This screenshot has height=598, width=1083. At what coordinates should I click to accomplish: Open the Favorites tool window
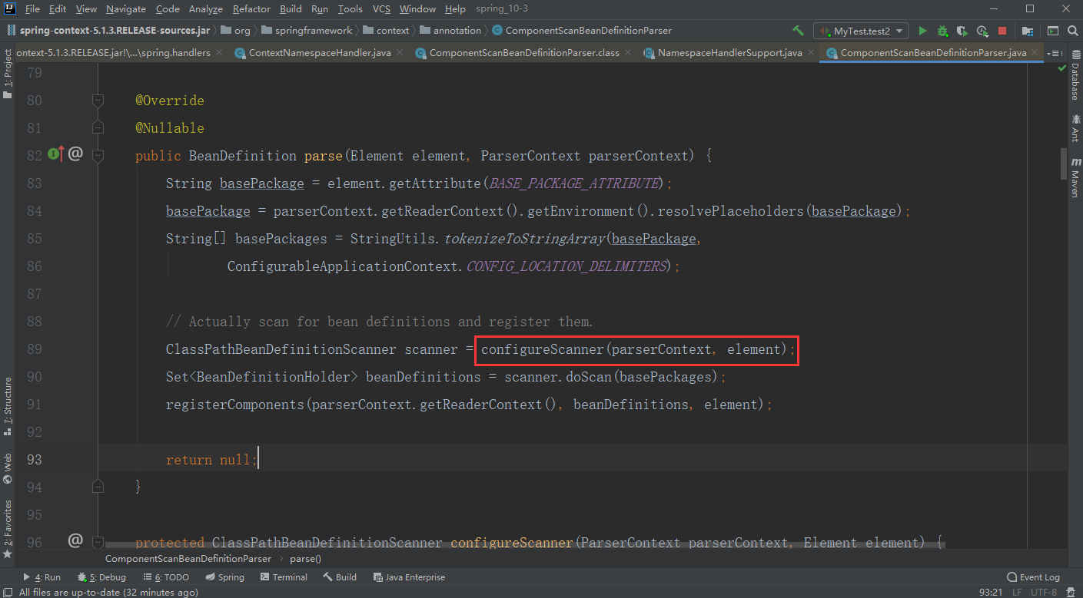8,528
